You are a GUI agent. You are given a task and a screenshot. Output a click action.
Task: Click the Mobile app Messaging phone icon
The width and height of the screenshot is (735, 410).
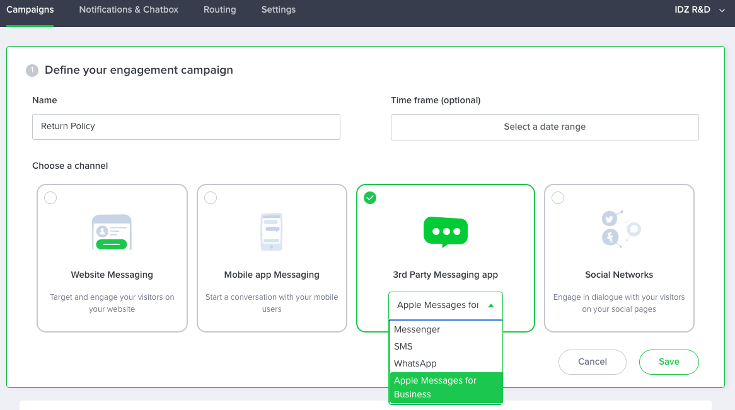point(272,231)
